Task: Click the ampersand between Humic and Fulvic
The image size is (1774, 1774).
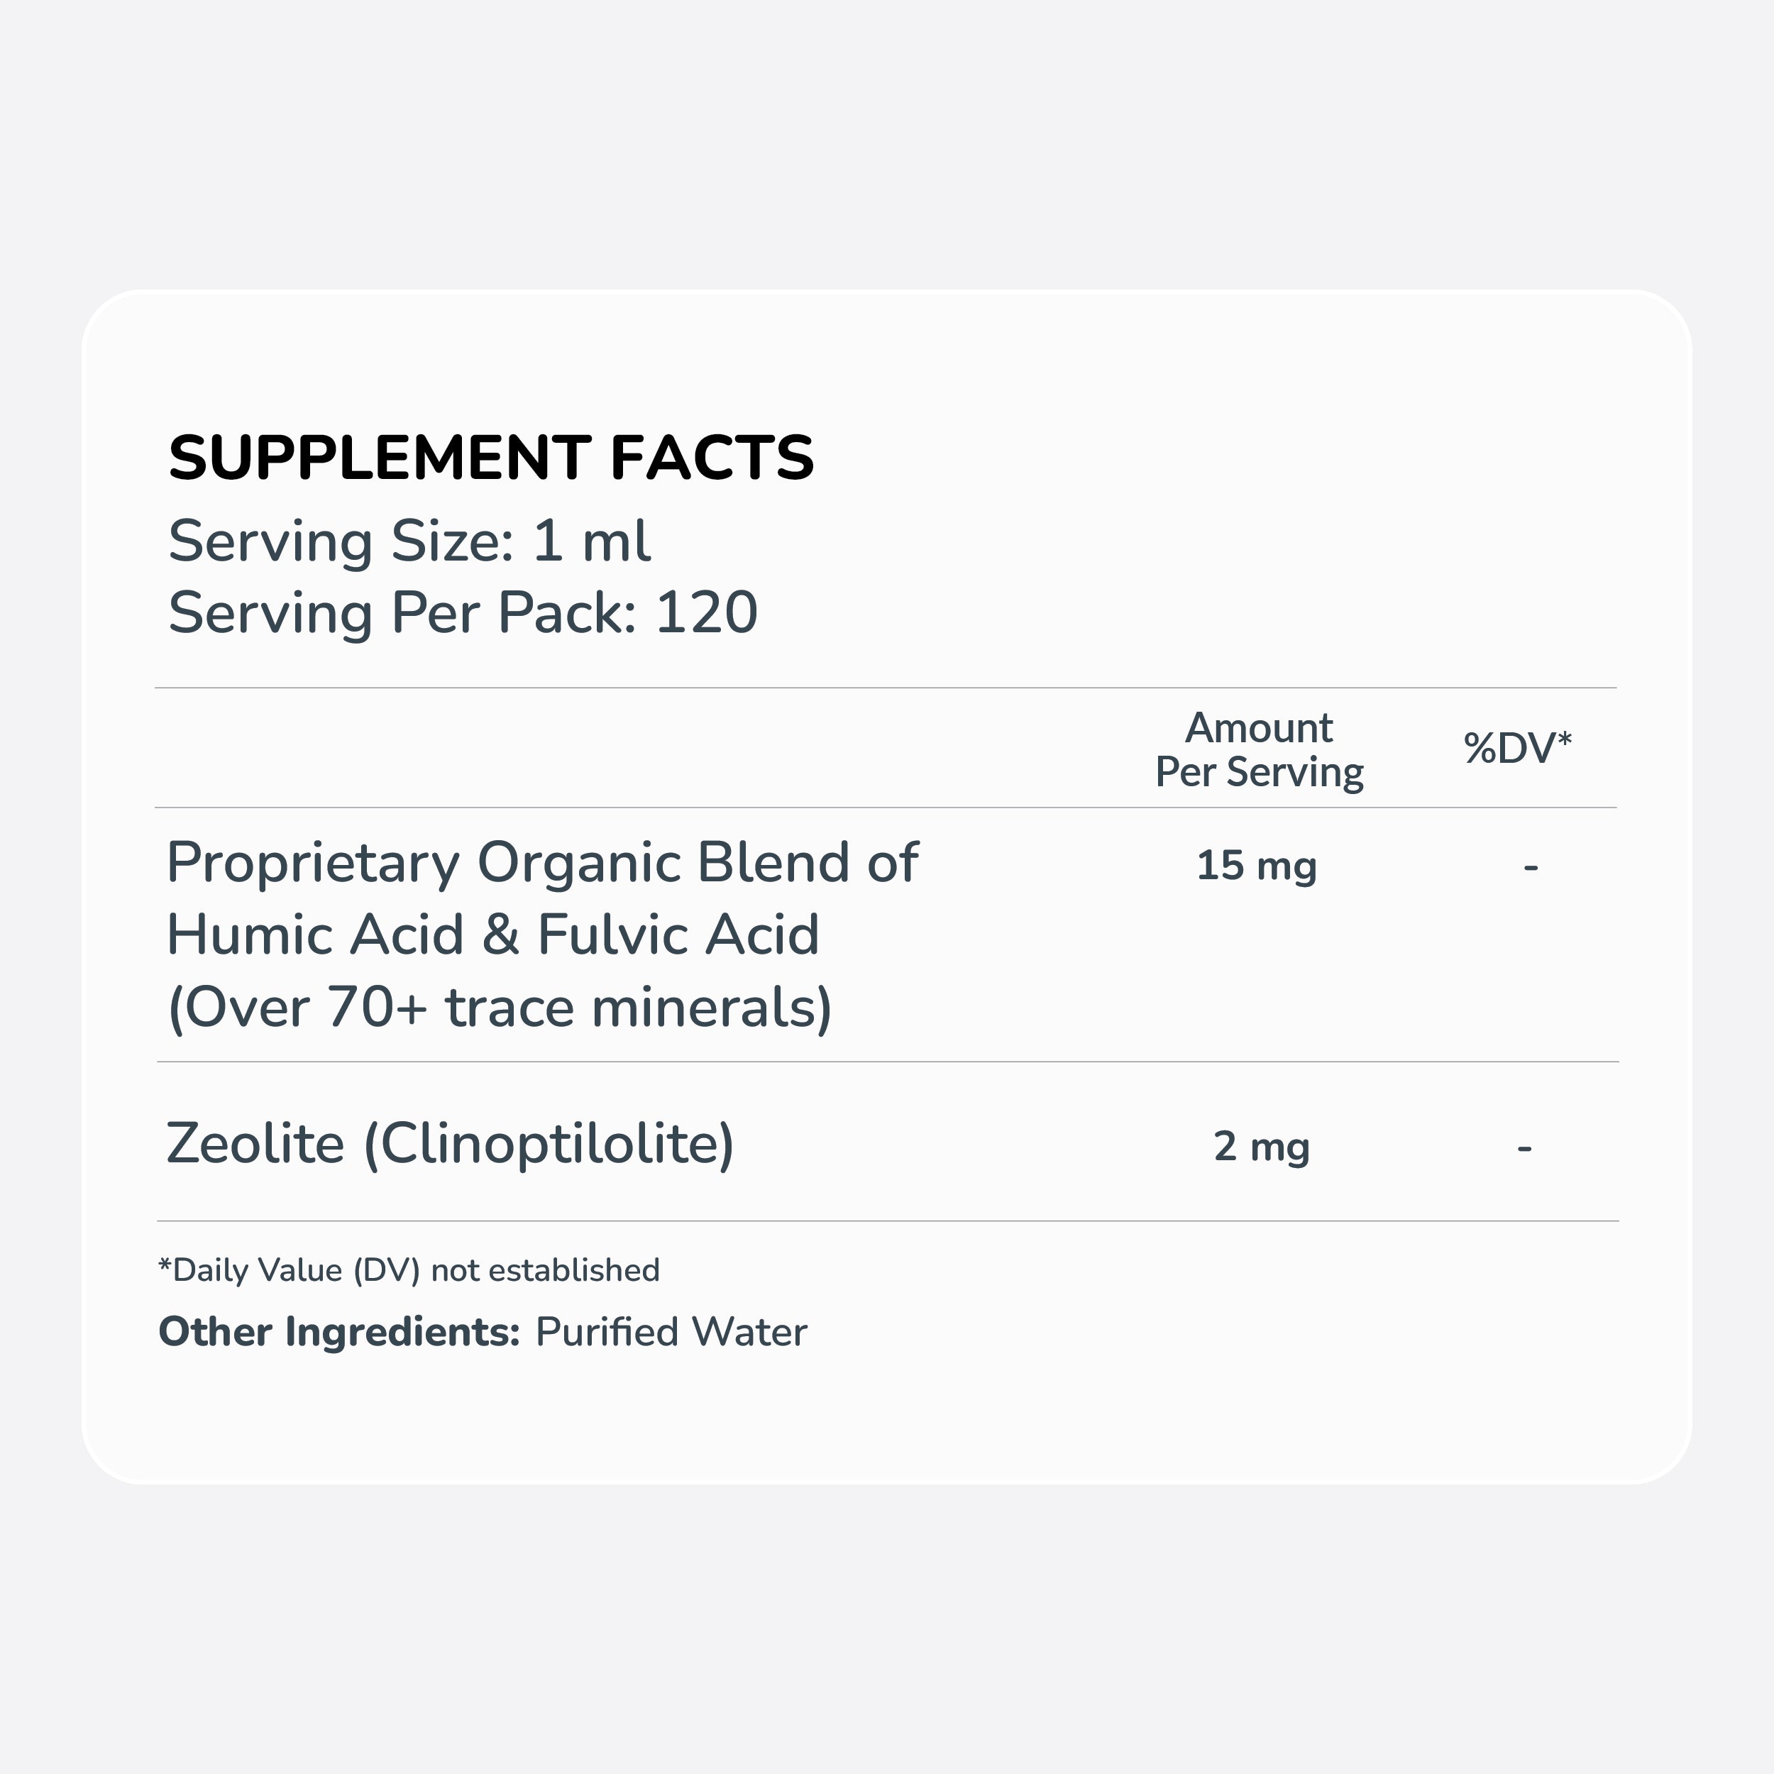Action: point(500,935)
